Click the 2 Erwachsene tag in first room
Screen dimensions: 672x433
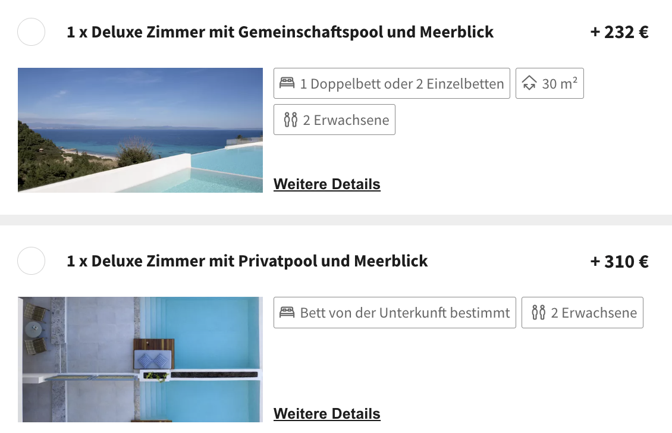click(x=334, y=120)
